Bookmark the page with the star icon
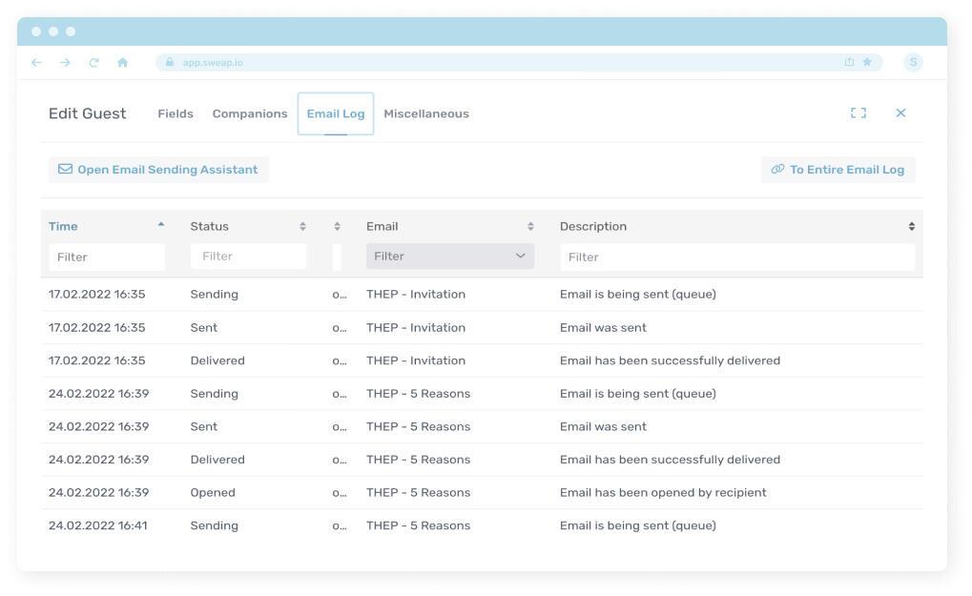The height and width of the screenshot is (596, 972). pyautogui.click(x=867, y=63)
